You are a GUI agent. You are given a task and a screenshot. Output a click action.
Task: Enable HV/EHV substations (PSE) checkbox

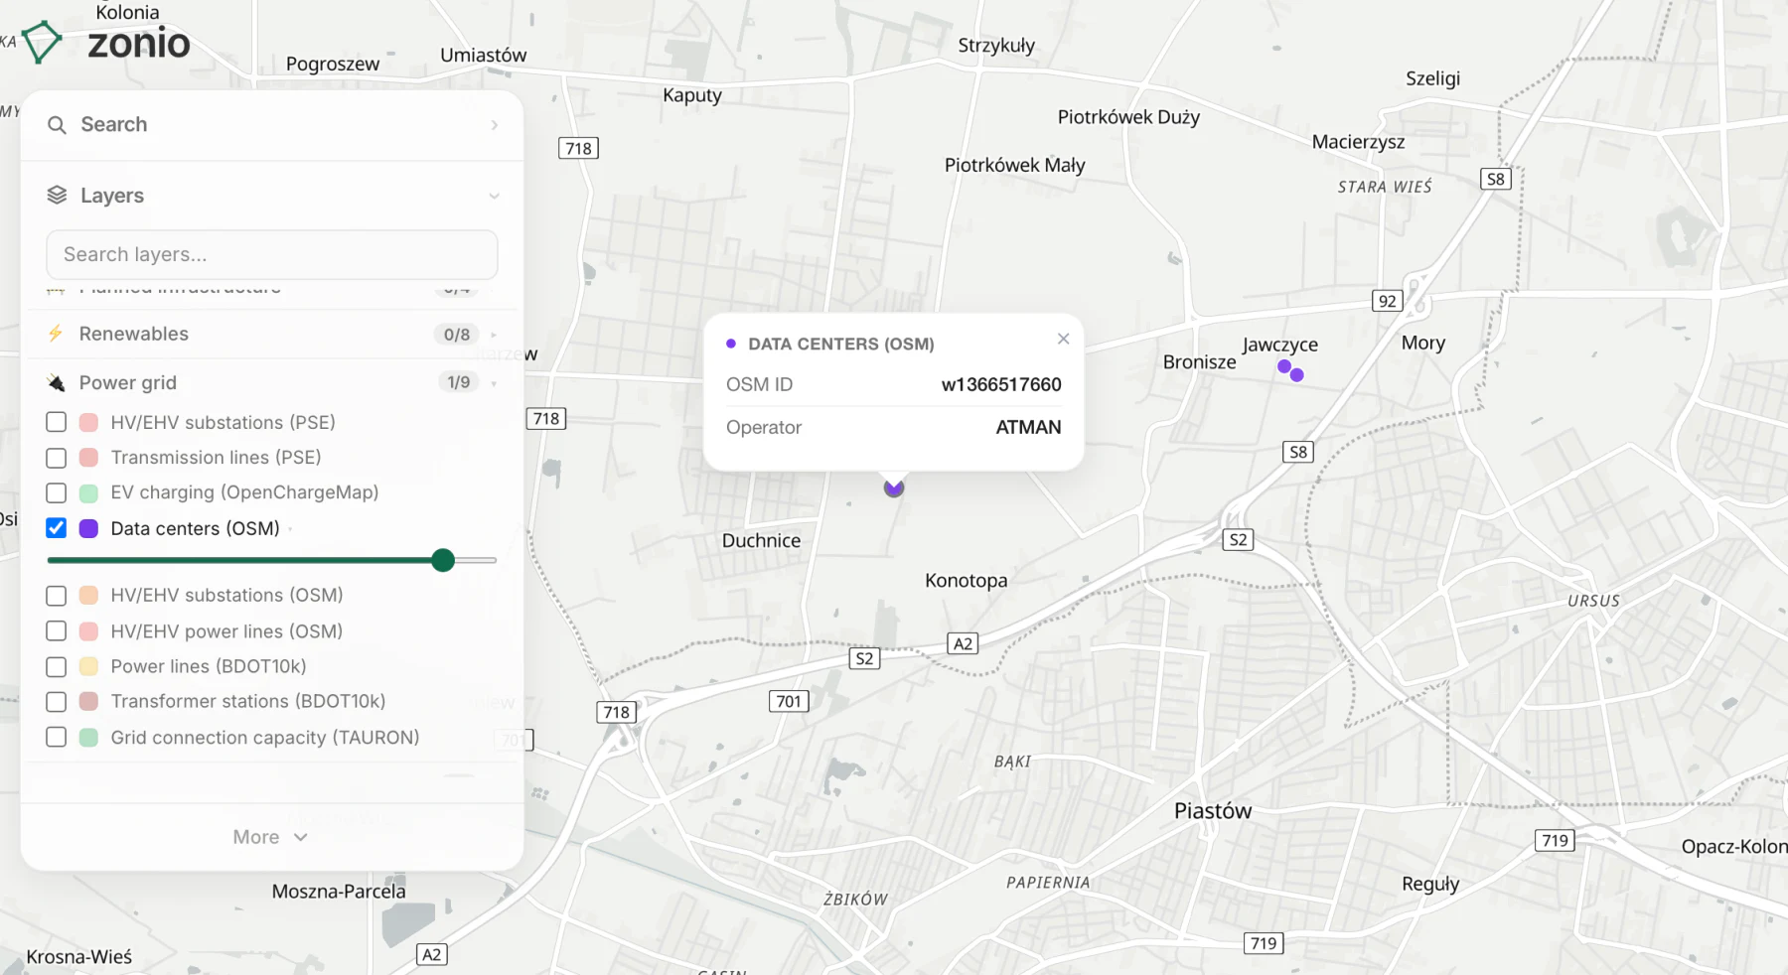(x=57, y=422)
